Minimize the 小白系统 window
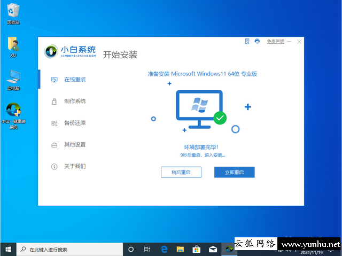Image resolution: width=342 pixels, height=256 pixels. (x=290, y=42)
